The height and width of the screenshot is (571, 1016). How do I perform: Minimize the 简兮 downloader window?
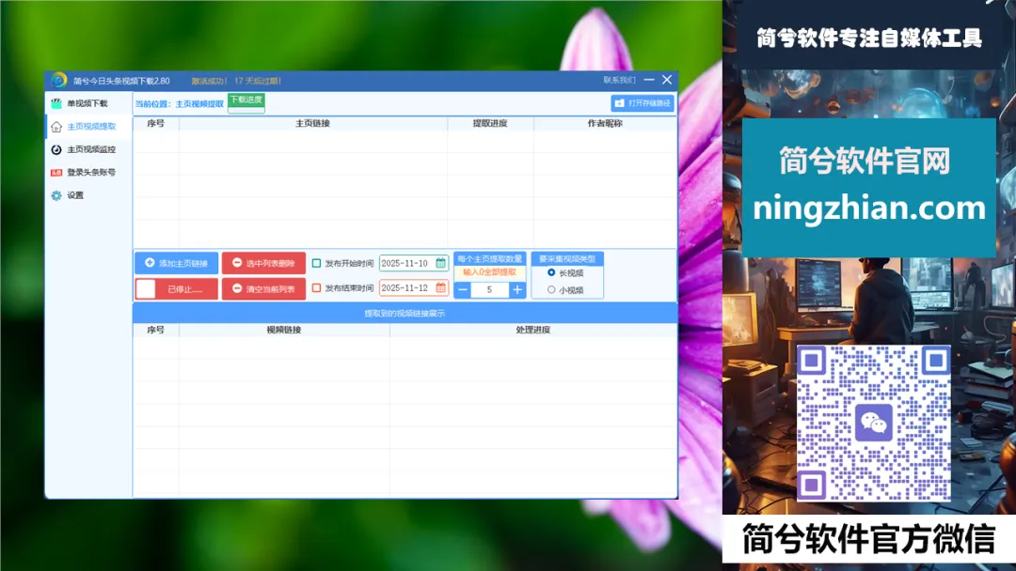[649, 80]
